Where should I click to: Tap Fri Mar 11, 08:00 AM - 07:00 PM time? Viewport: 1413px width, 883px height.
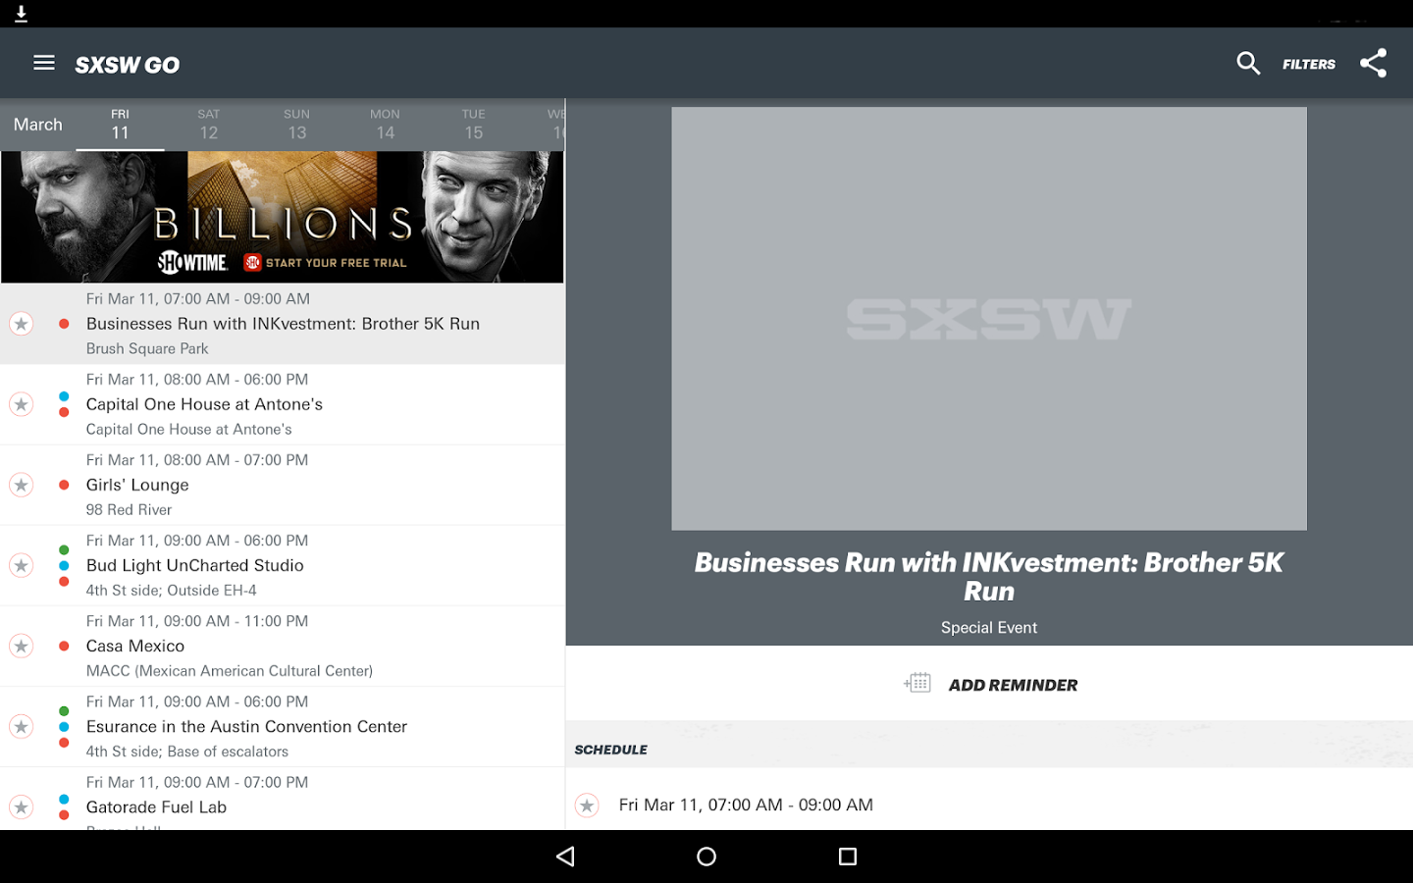(x=197, y=460)
